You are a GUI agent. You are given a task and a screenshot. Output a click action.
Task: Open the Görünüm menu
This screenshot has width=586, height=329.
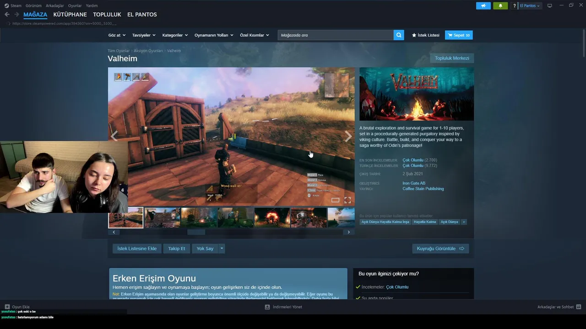(33, 6)
